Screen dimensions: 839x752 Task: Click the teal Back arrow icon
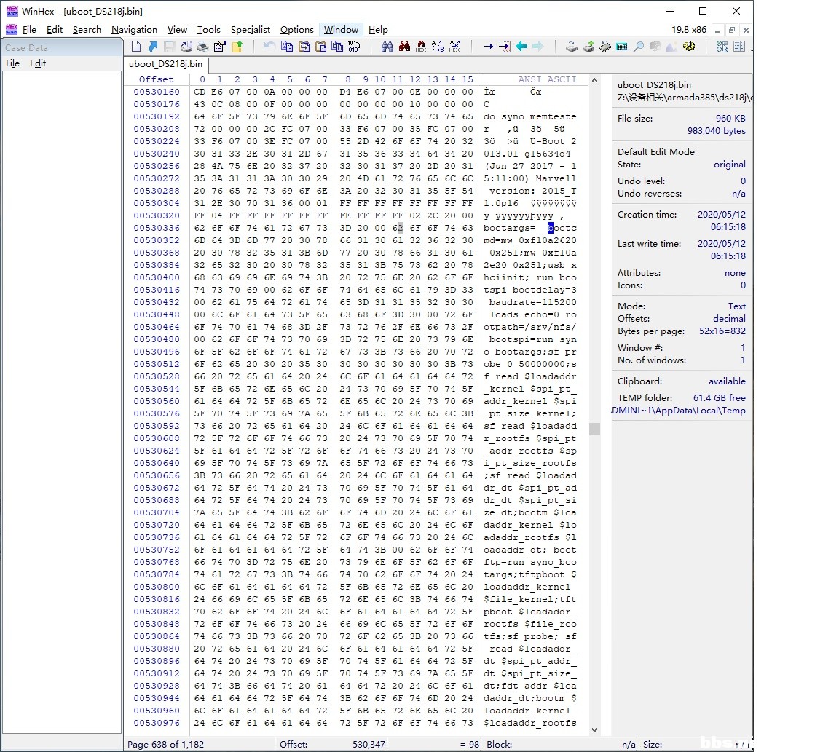point(521,47)
